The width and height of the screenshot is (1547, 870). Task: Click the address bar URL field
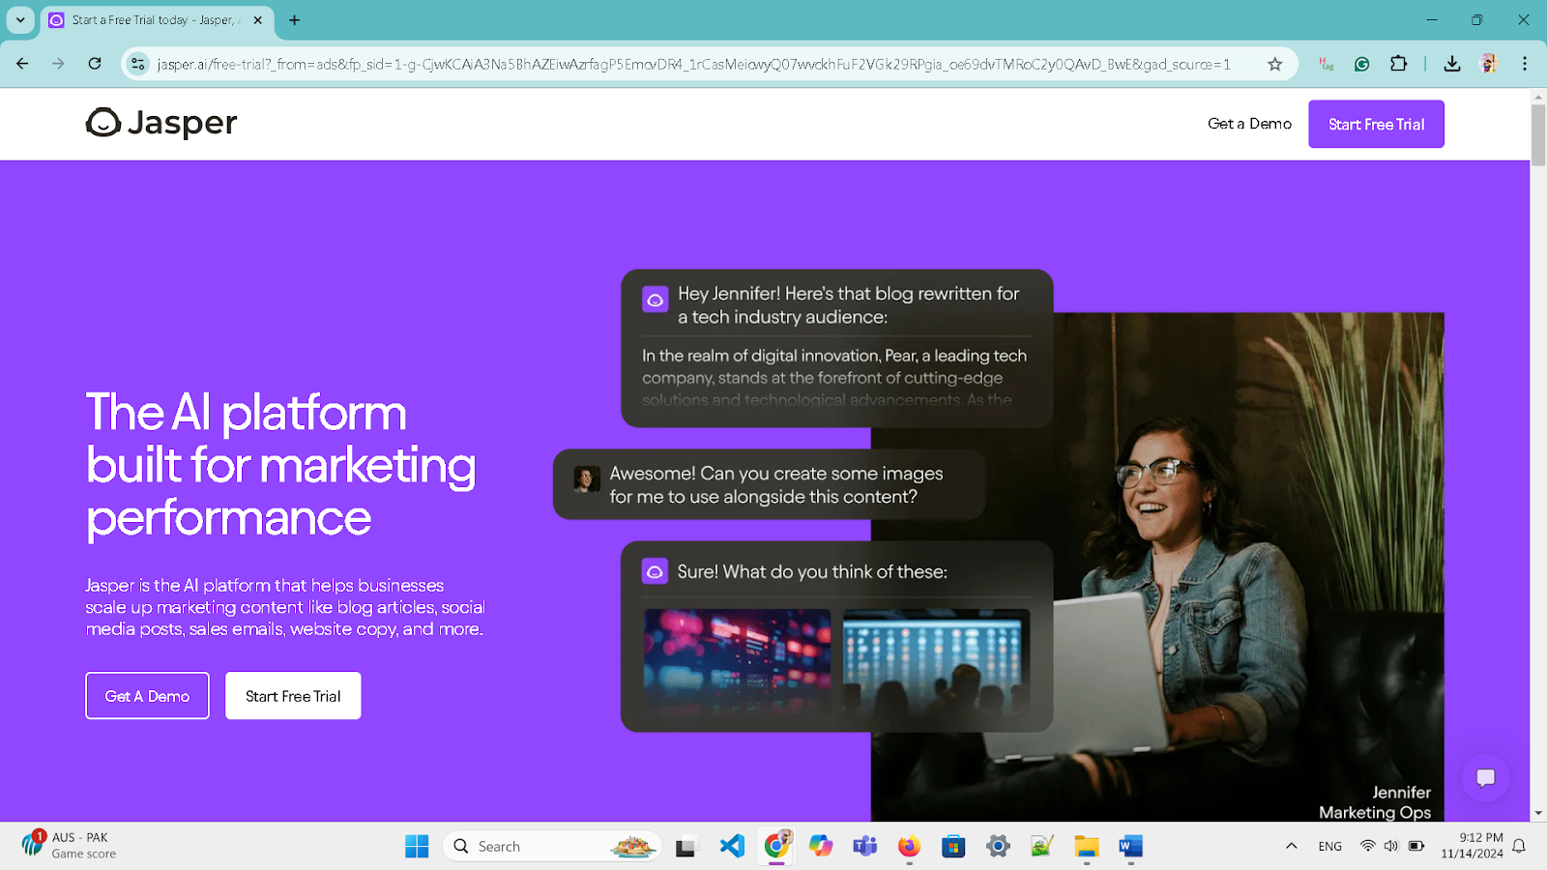click(x=693, y=64)
